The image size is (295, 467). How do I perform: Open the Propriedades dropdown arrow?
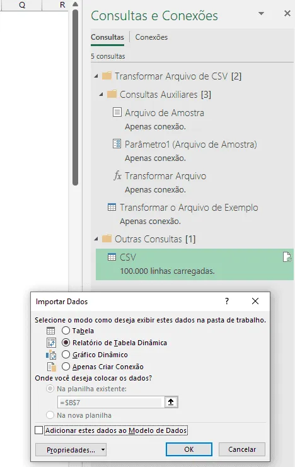point(103,449)
